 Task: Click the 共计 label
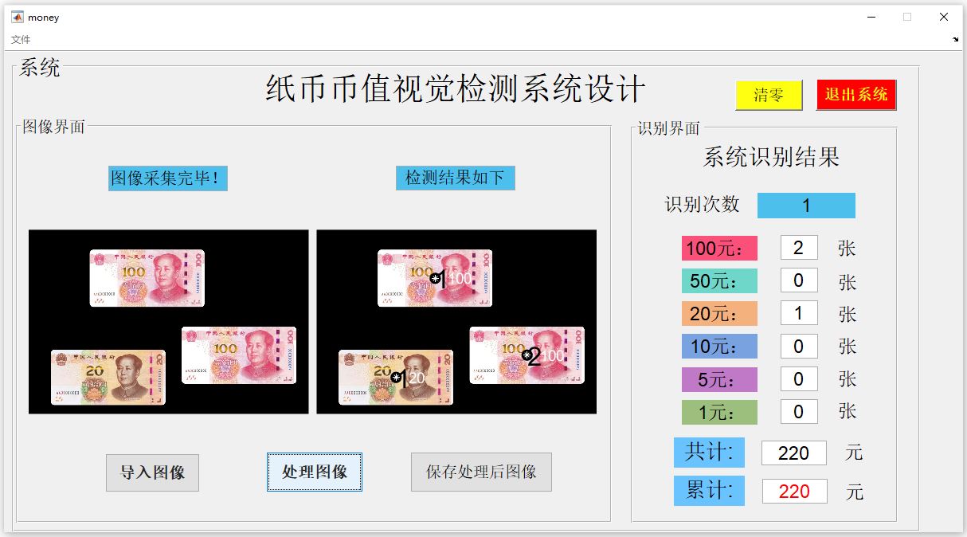[x=709, y=453]
